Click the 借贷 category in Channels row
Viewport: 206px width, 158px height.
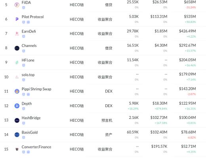click(x=109, y=48)
